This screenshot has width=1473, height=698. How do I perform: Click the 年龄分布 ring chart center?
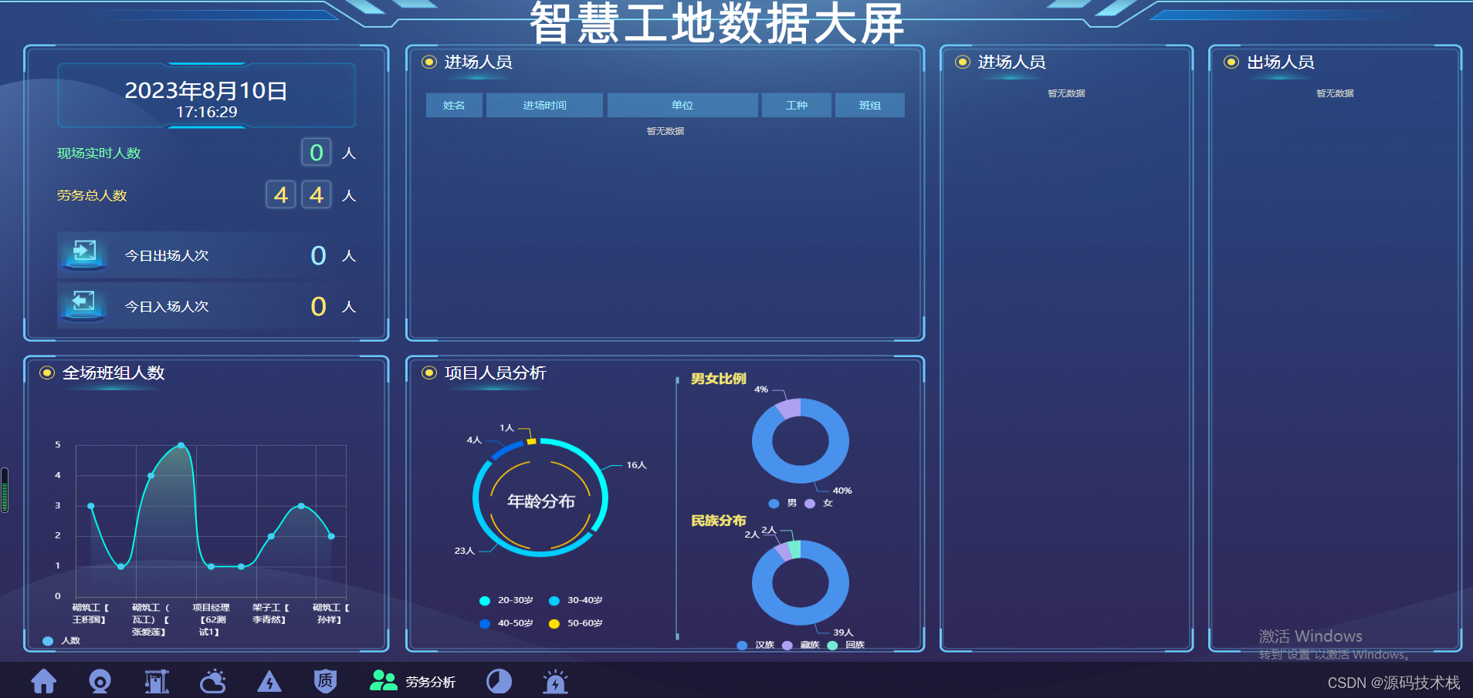tap(540, 501)
